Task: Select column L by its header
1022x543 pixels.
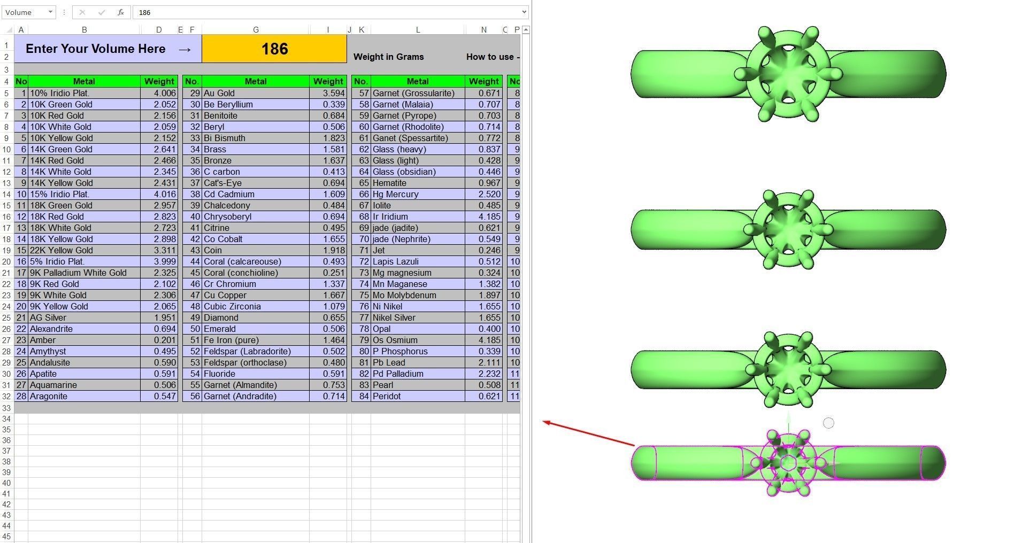Action: tap(418, 30)
